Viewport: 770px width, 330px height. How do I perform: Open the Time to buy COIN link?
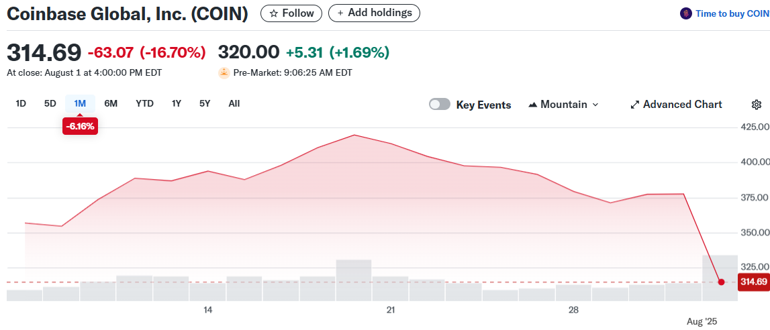pos(732,13)
